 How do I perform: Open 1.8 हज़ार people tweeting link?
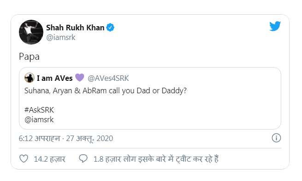coord(156,159)
